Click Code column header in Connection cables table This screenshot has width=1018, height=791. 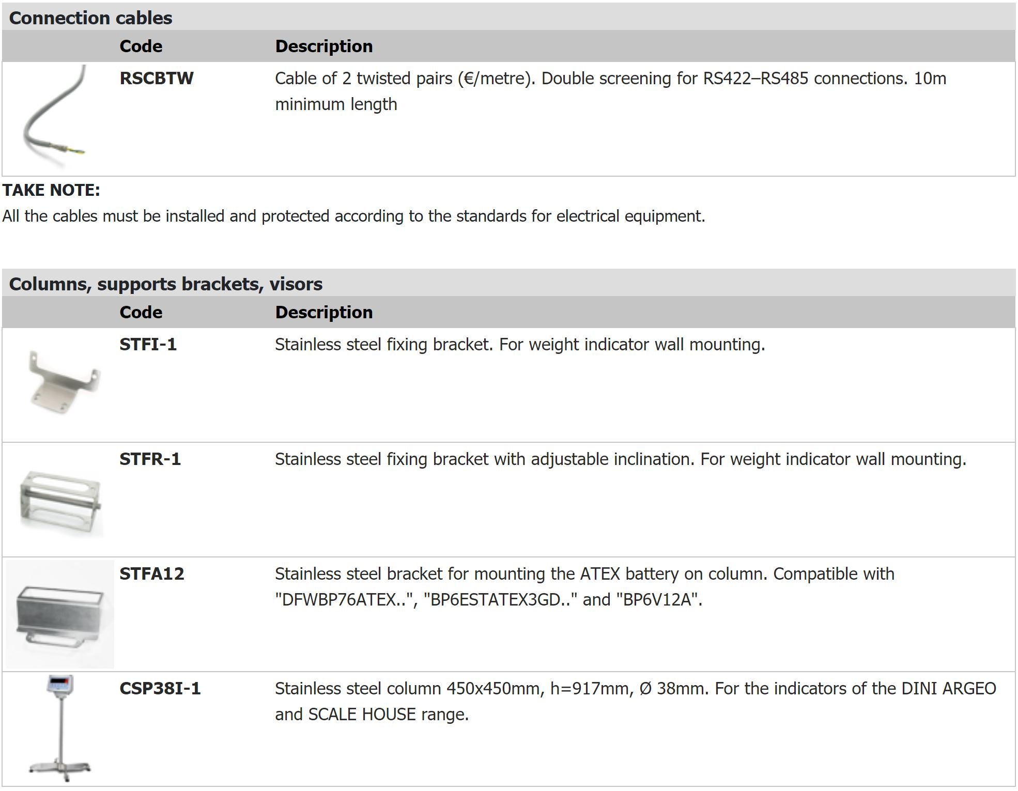141,46
